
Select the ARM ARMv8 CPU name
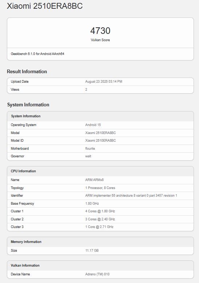(94, 180)
